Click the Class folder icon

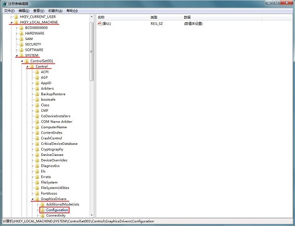37,105
